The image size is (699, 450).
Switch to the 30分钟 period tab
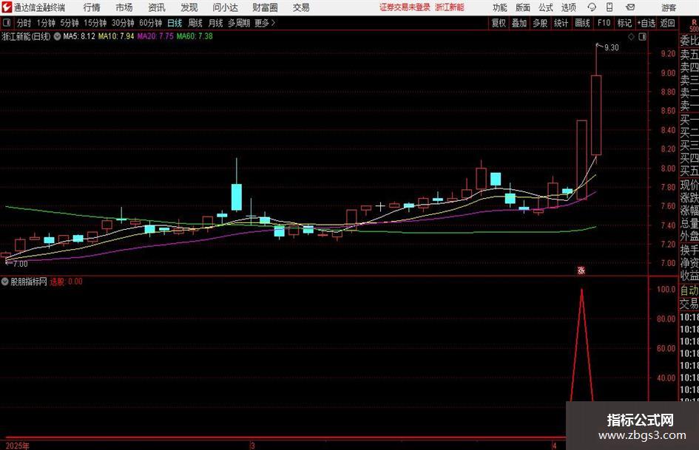coord(123,23)
